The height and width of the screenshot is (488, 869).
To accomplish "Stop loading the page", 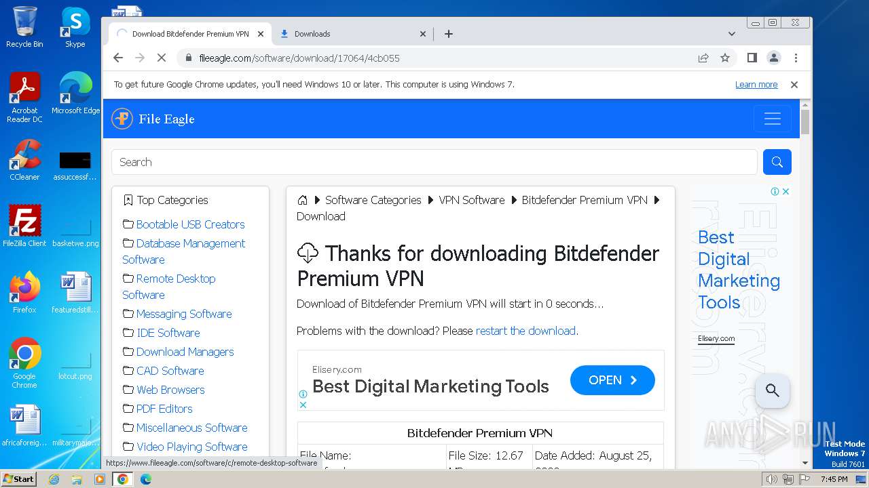I will coord(162,58).
